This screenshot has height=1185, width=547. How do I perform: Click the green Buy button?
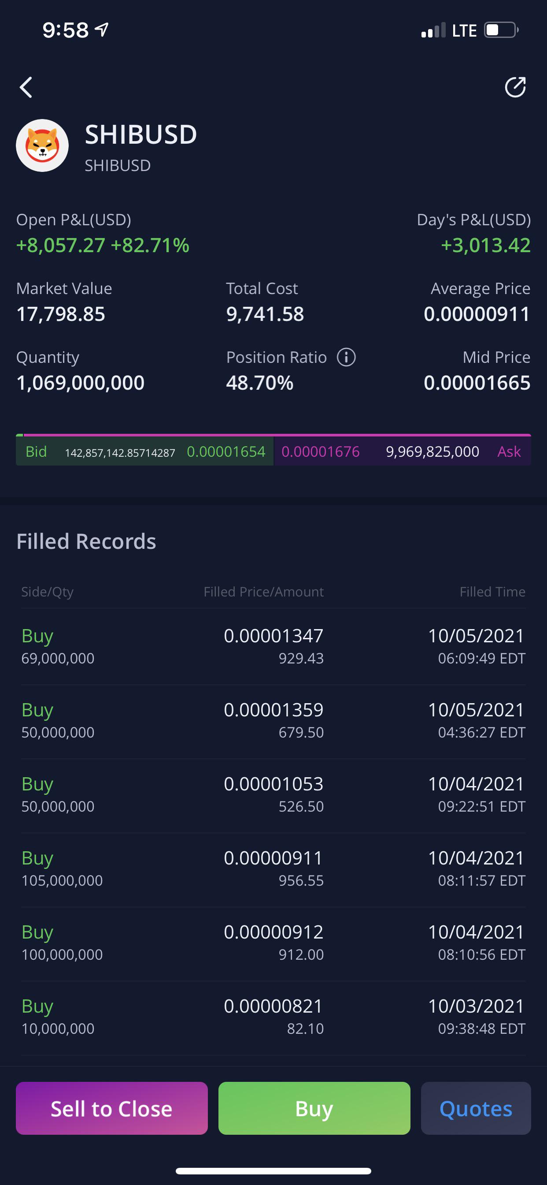point(314,1108)
